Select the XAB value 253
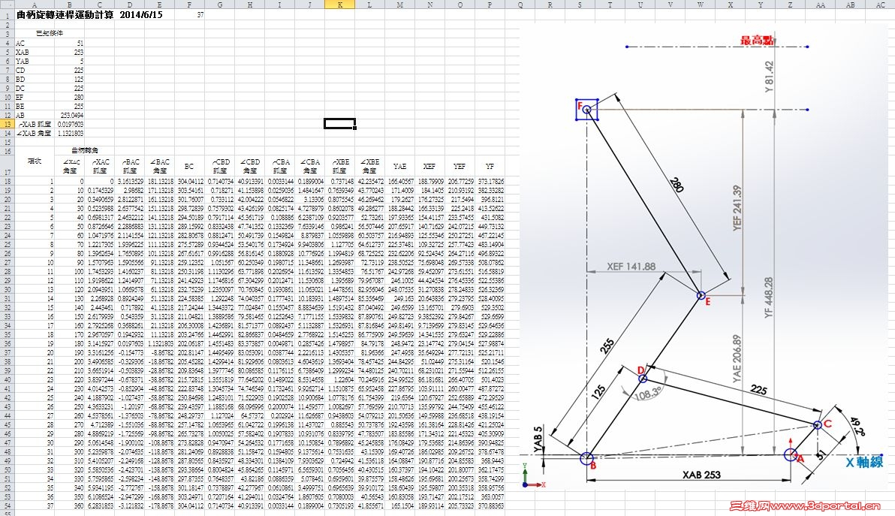895x516 pixels. point(70,52)
